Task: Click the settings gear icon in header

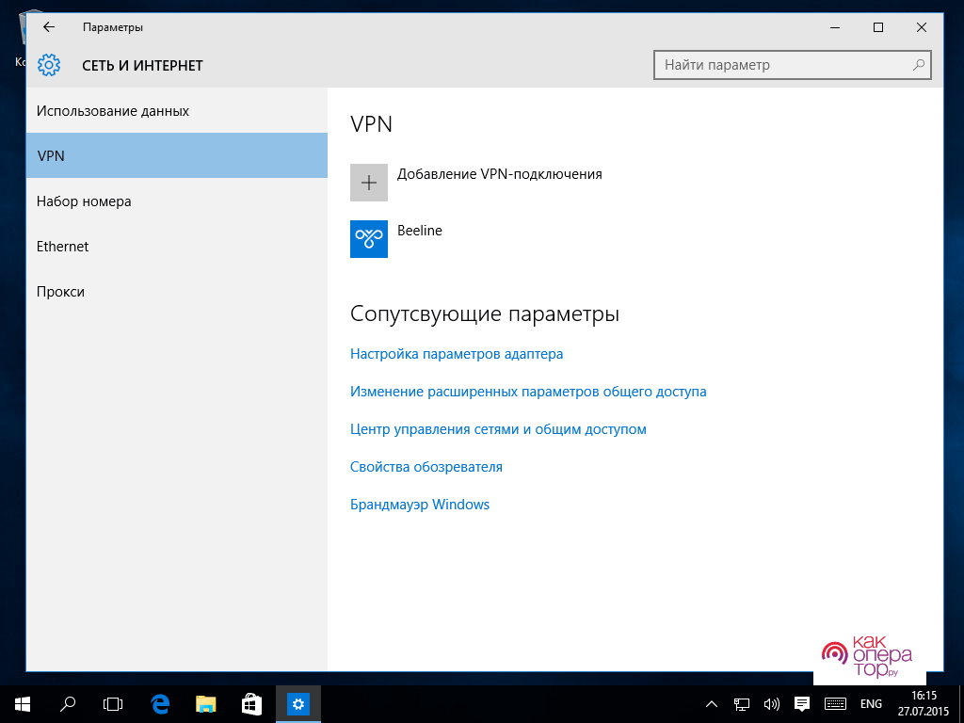Action: 49,66
